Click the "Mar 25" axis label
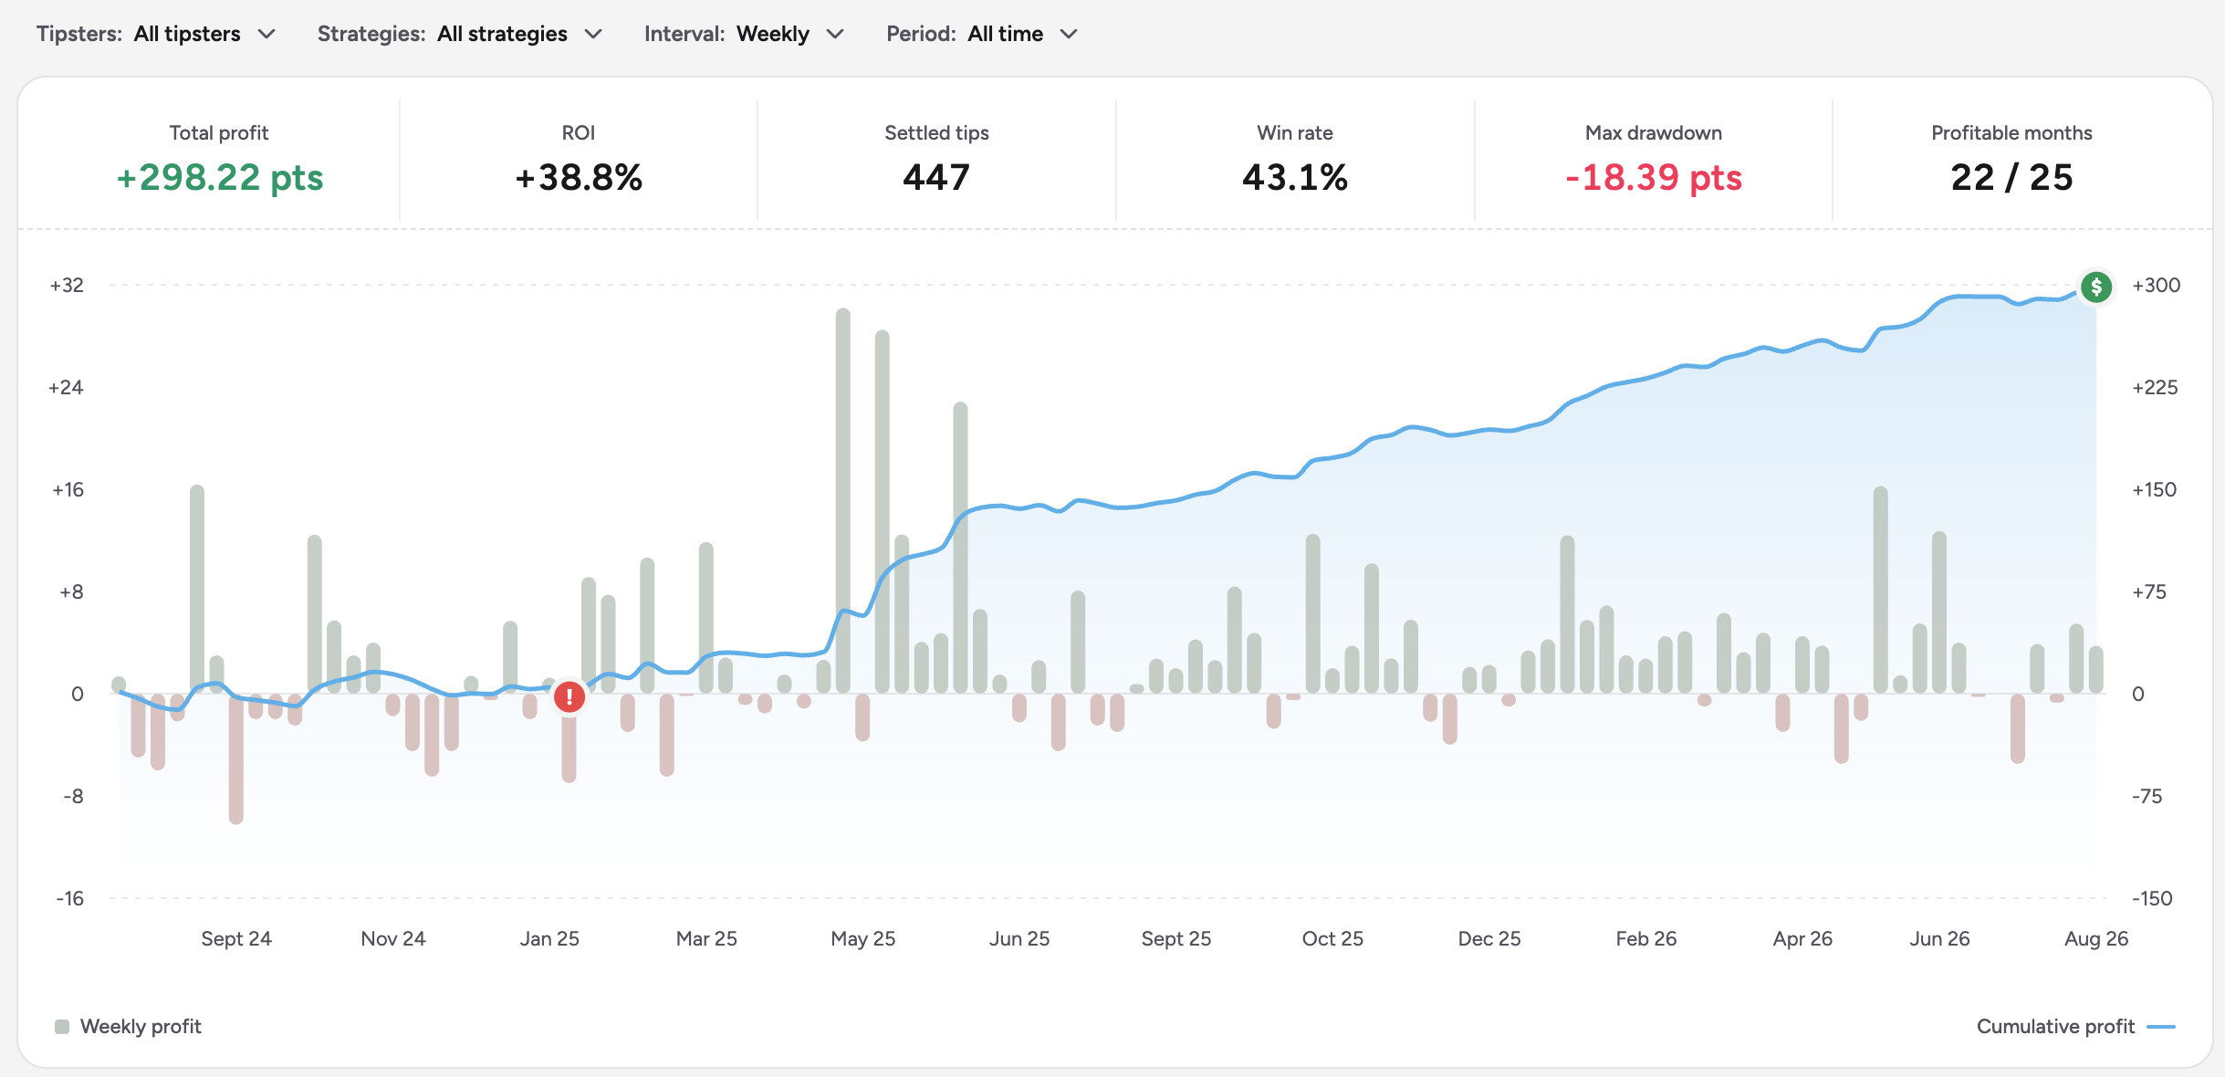 (706, 938)
